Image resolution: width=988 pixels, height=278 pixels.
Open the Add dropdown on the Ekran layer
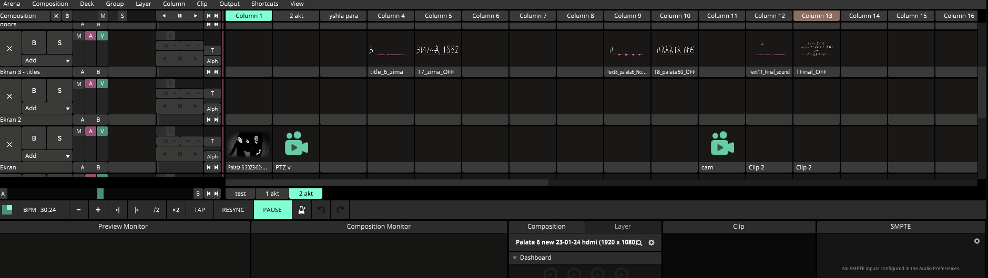tap(47, 156)
